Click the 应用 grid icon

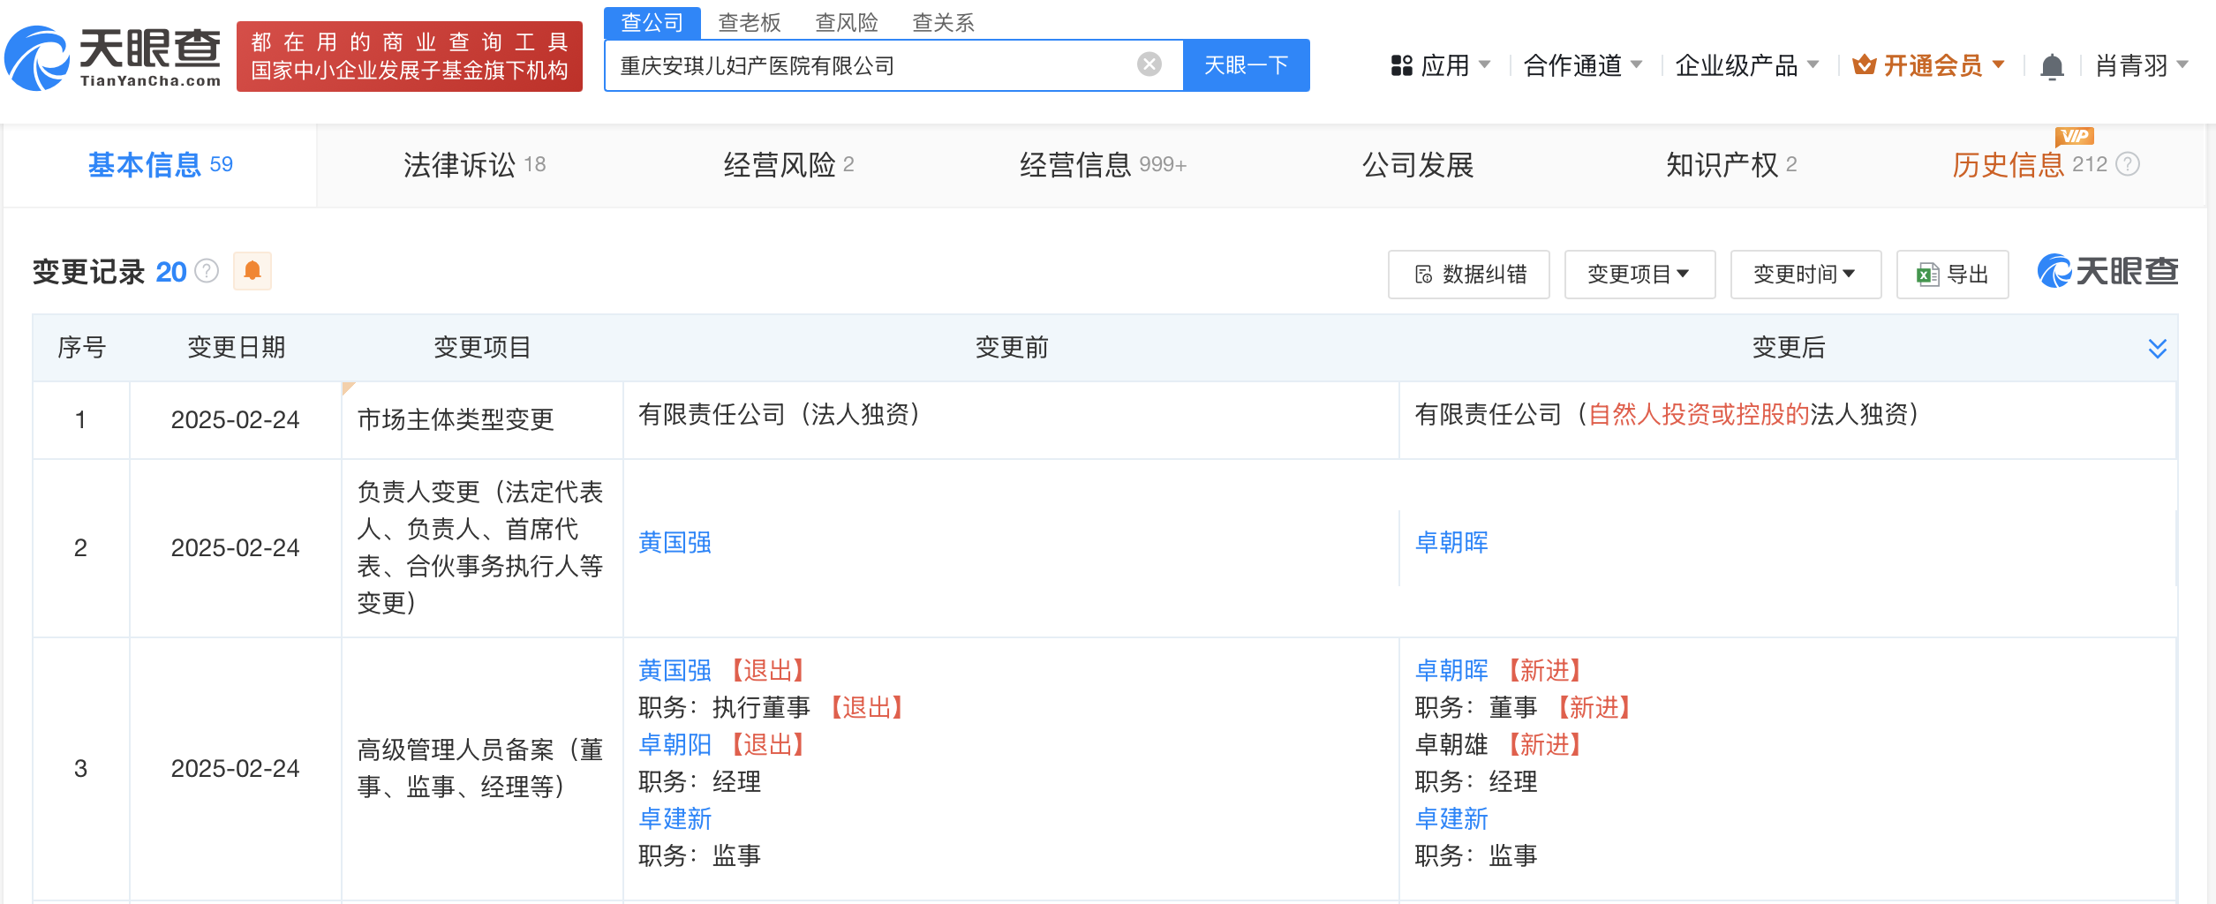pos(1401,65)
